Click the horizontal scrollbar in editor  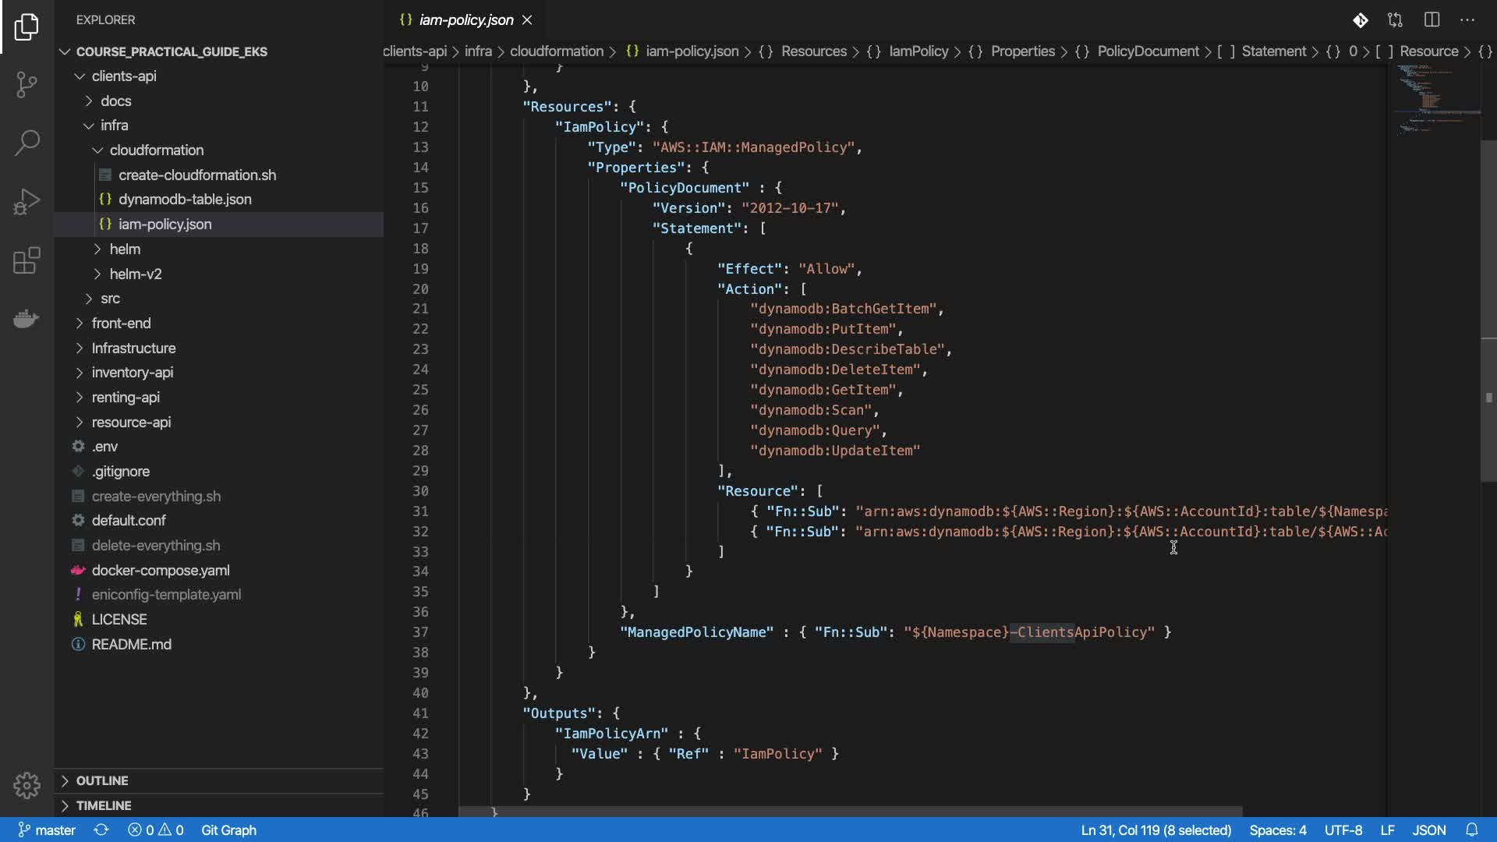850,812
